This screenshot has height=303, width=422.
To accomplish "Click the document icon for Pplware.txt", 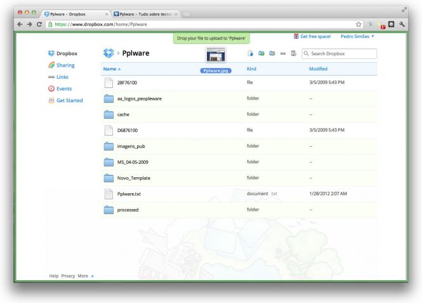I will click(x=109, y=194).
